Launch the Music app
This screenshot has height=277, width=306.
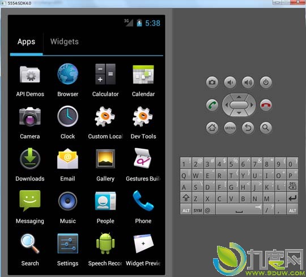coord(68,208)
